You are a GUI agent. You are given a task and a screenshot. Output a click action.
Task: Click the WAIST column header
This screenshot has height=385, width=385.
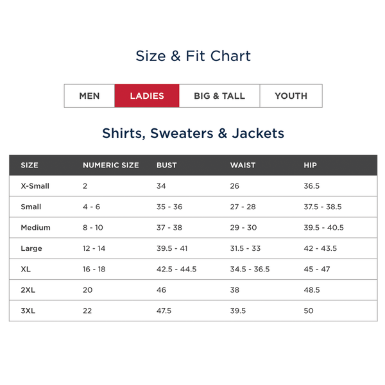pyautogui.click(x=243, y=165)
